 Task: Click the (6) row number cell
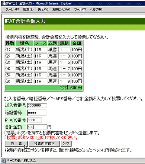tap(10, 81)
